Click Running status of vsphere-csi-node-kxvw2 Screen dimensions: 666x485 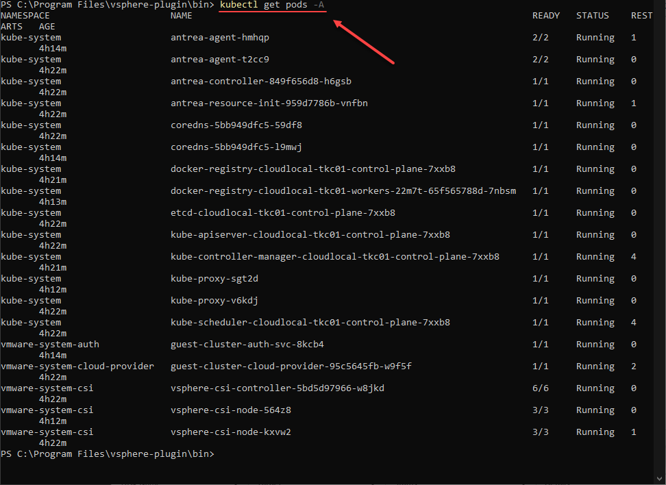[x=595, y=432]
